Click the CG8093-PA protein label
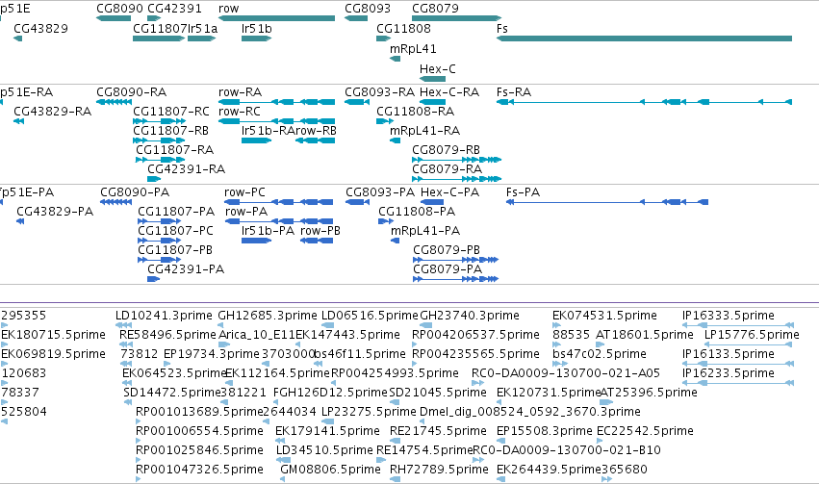Image resolution: width=819 pixels, height=484 pixels. 380,192
